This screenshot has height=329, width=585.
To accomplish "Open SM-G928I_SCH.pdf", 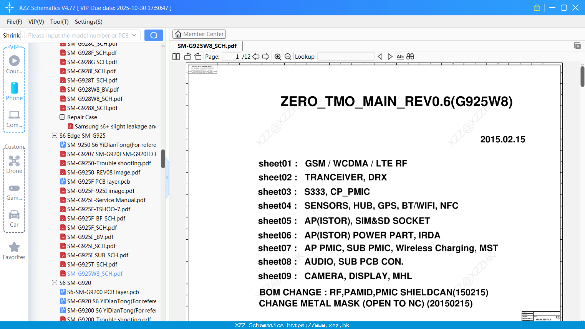I will [91, 71].
